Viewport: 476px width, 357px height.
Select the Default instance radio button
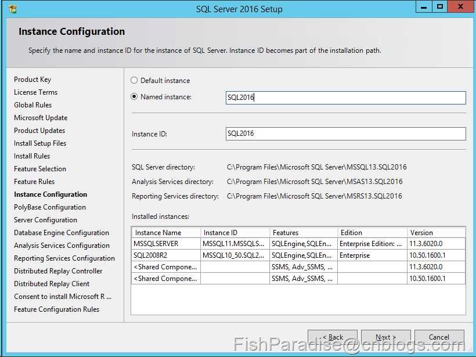click(x=134, y=81)
